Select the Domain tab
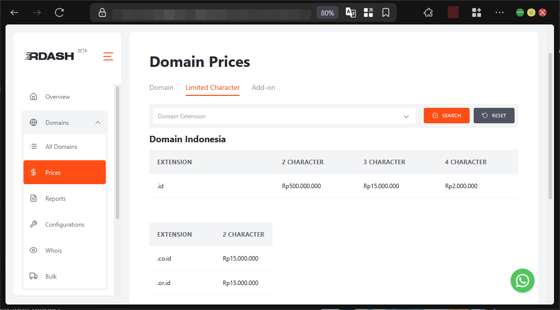560x310 pixels. (x=161, y=87)
